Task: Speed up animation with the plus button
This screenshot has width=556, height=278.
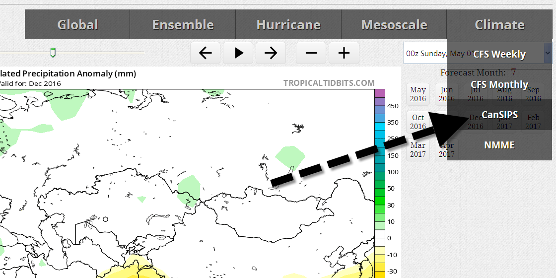Action: point(344,53)
